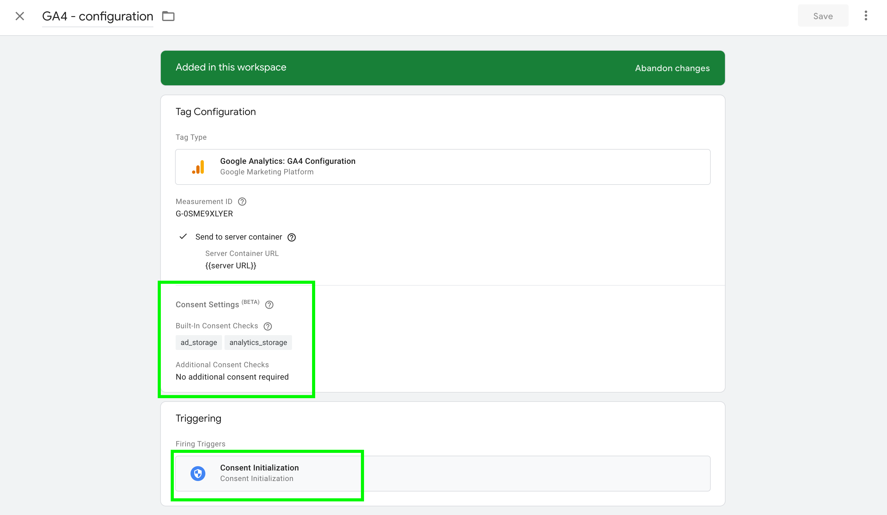Click the Server Container URL field
This screenshot has width=887, height=515.
point(231,266)
